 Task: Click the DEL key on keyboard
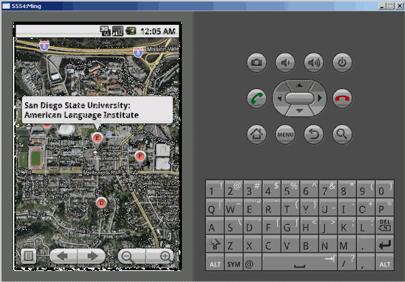click(384, 225)
